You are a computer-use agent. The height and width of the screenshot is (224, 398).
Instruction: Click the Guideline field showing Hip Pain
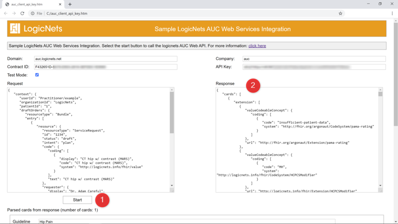coord(187,222)
